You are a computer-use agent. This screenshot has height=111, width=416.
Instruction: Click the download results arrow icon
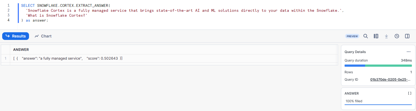[386, 36]
